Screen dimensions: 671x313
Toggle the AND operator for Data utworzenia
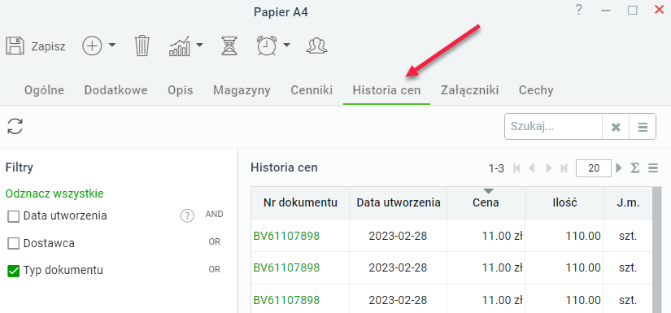(215, 215)
